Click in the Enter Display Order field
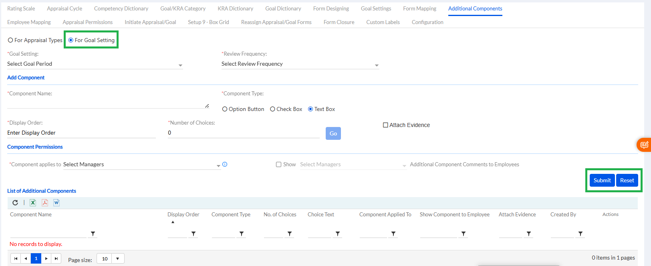Image resolution: width=651 pixels, height=266 pixels. (x=81, y=133)
